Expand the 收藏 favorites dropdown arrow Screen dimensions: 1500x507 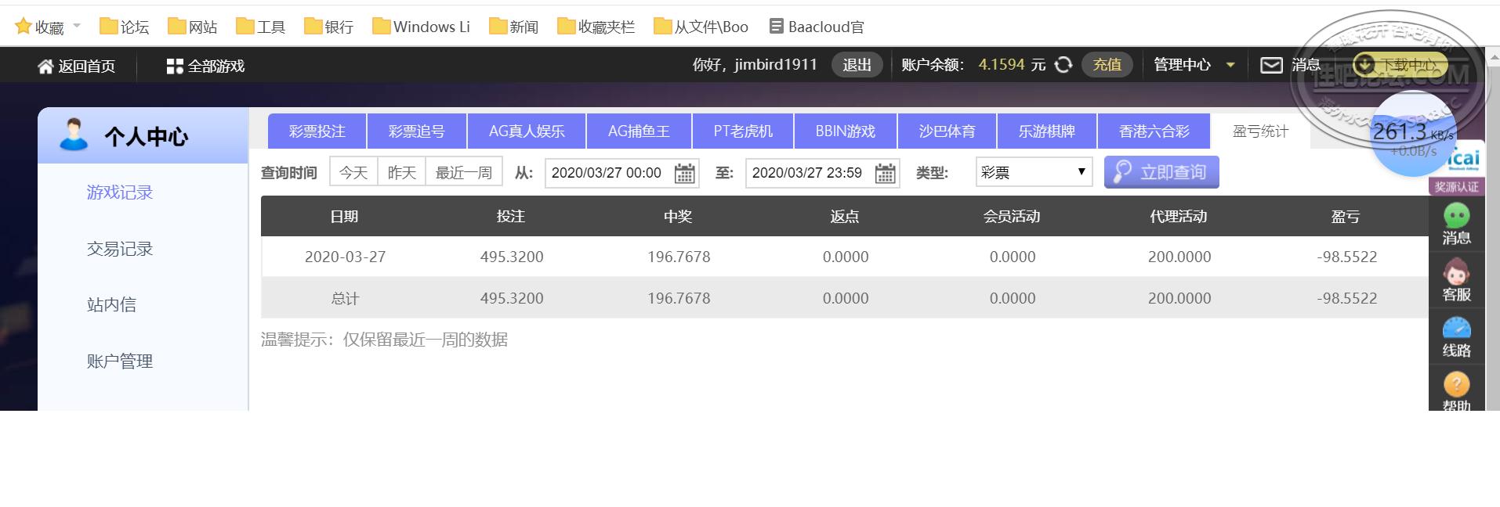[x=77, y=26]
